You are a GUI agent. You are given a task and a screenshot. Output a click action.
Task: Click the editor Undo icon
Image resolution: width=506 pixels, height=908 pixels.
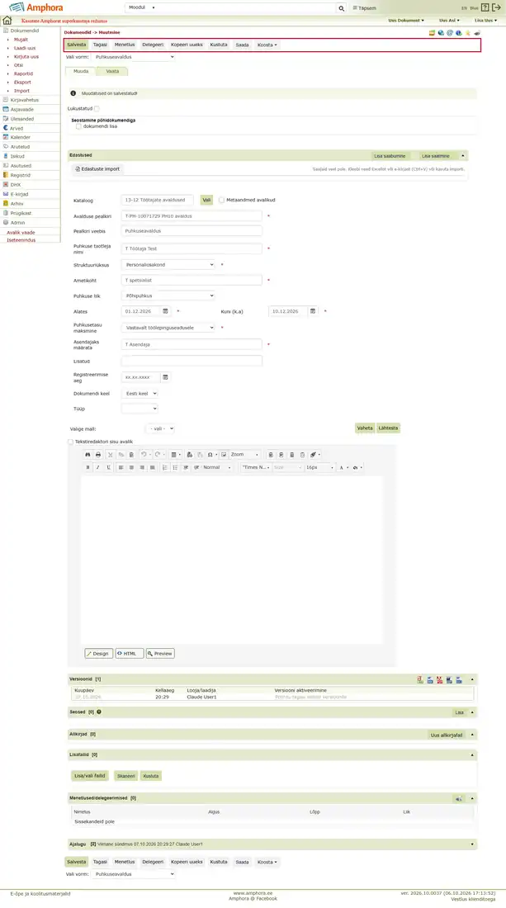coord(144,455)
